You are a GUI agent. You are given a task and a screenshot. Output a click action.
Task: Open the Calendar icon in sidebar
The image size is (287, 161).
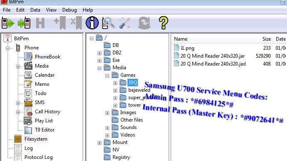coord(28,75)
